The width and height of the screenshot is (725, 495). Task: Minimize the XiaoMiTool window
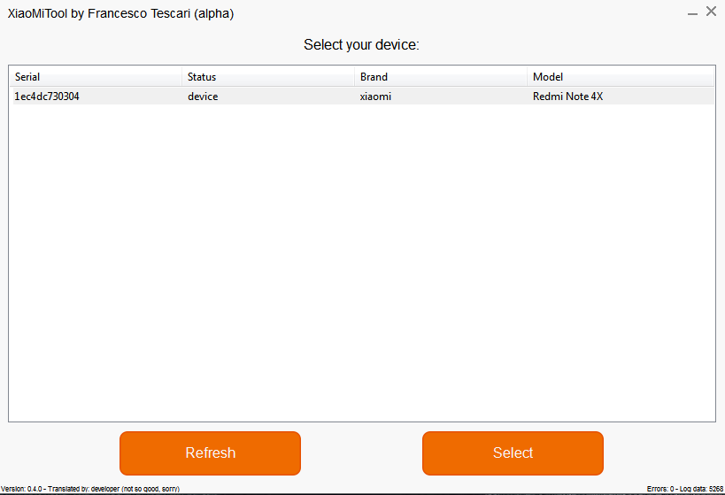[x=692, y=13]
